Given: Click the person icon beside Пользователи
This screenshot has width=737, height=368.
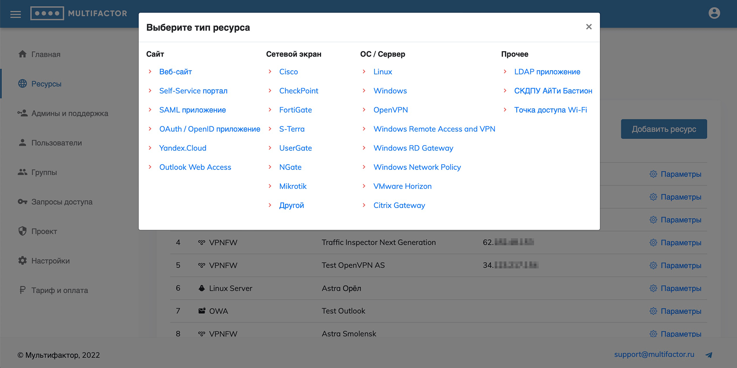Looking at the screenshot, I should pyautogui.click(x=22, y=143).
